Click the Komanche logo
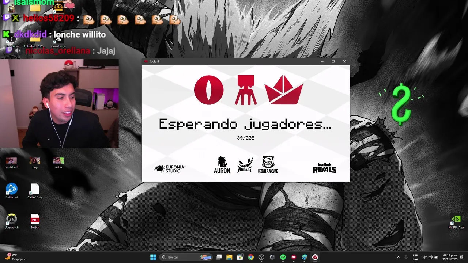 (268, 165)
